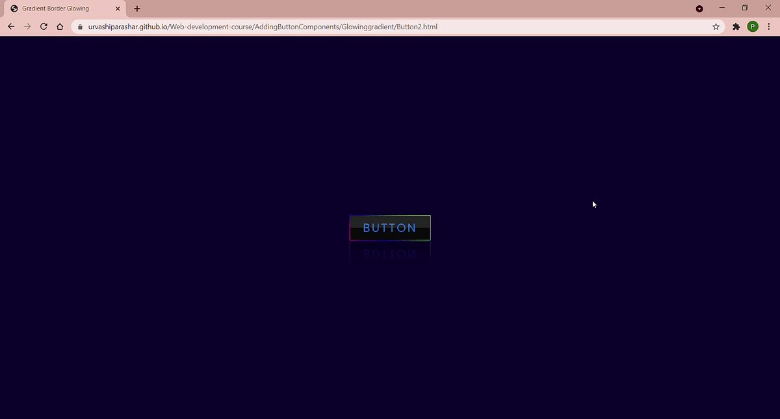Open the browser Extensions puzzle icon
Screen dimensions: 780x419
tap(736, 27)
